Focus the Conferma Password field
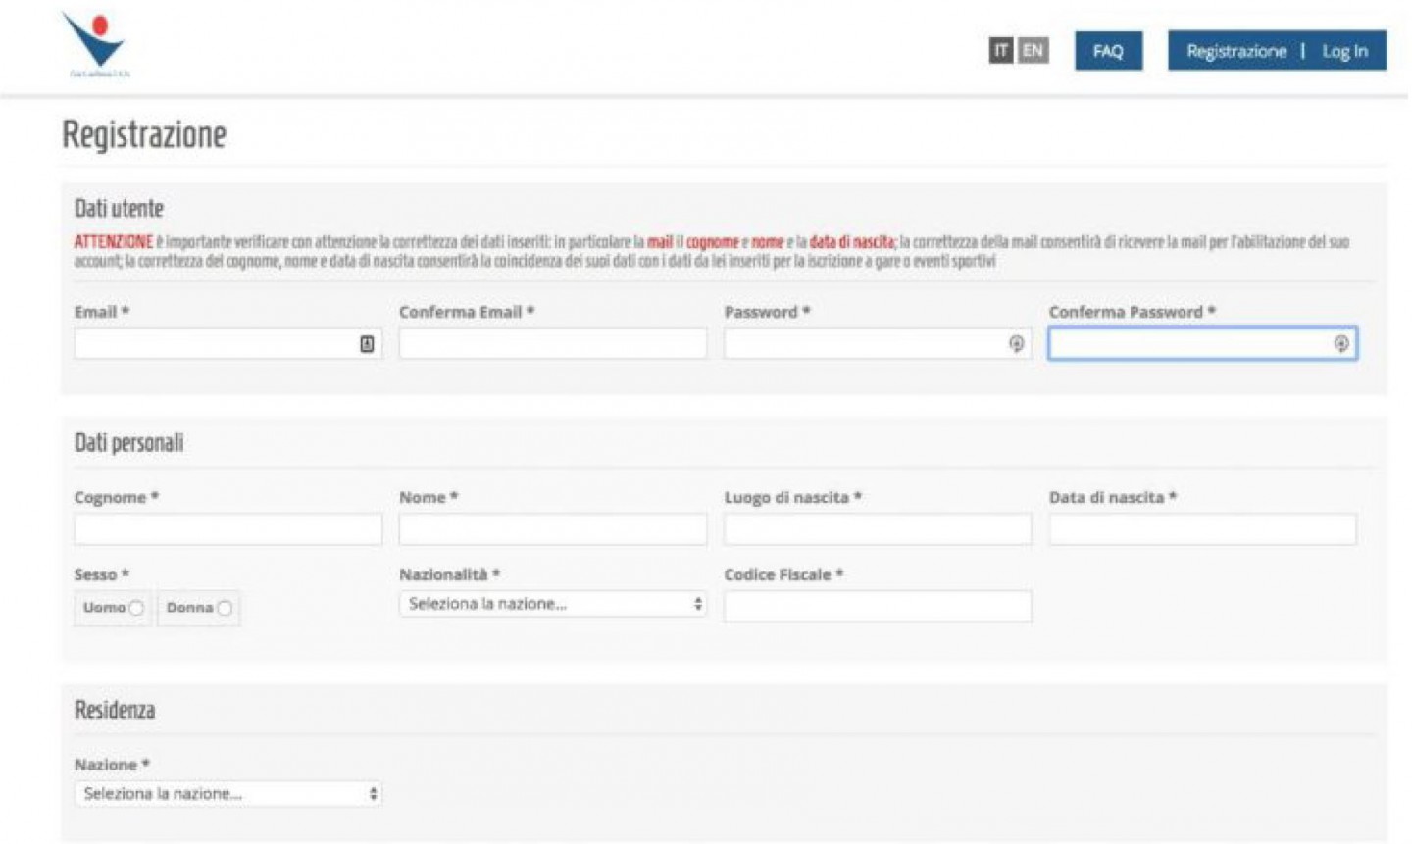This screenshot has height=844, width=1412. pyautogui.click(x=1202, y=344)
